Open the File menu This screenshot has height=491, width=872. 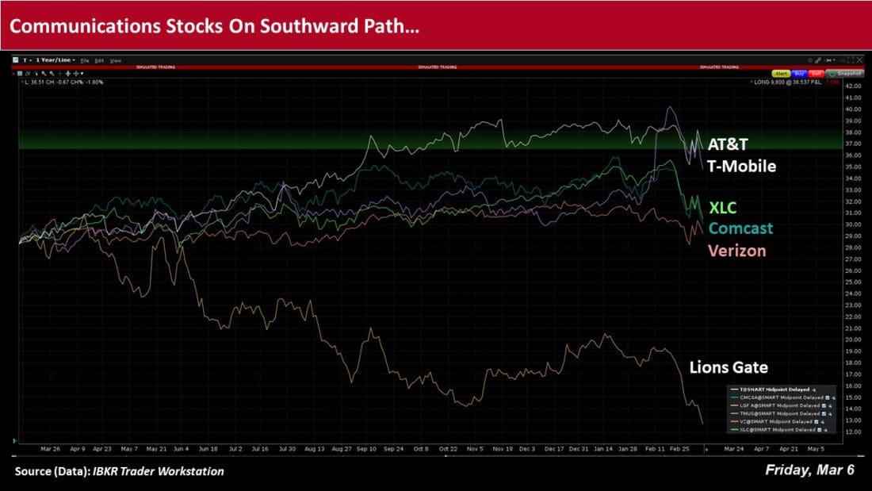click(x=85, y=60)
